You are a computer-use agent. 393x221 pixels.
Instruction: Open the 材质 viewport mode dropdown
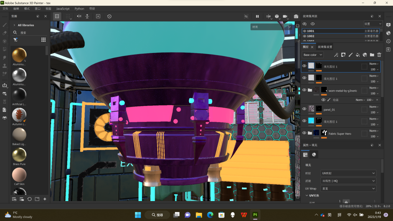pyautogui.click(x=272, y=27)
